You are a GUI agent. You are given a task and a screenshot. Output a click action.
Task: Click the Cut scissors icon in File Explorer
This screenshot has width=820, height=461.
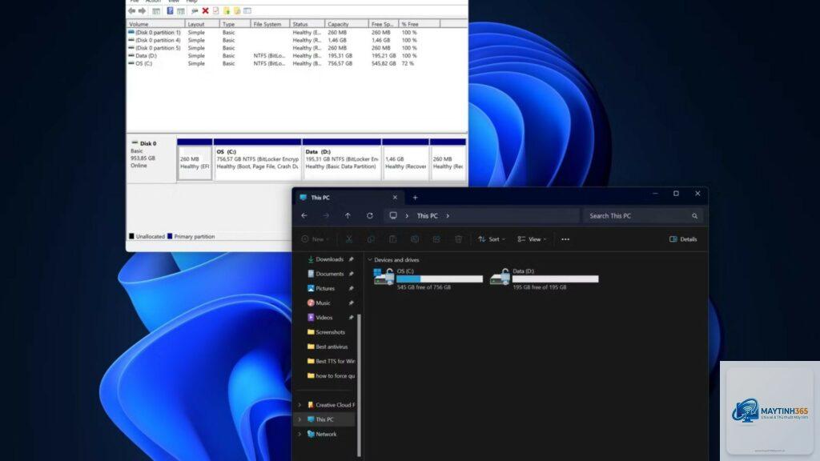tap(349, 239)
